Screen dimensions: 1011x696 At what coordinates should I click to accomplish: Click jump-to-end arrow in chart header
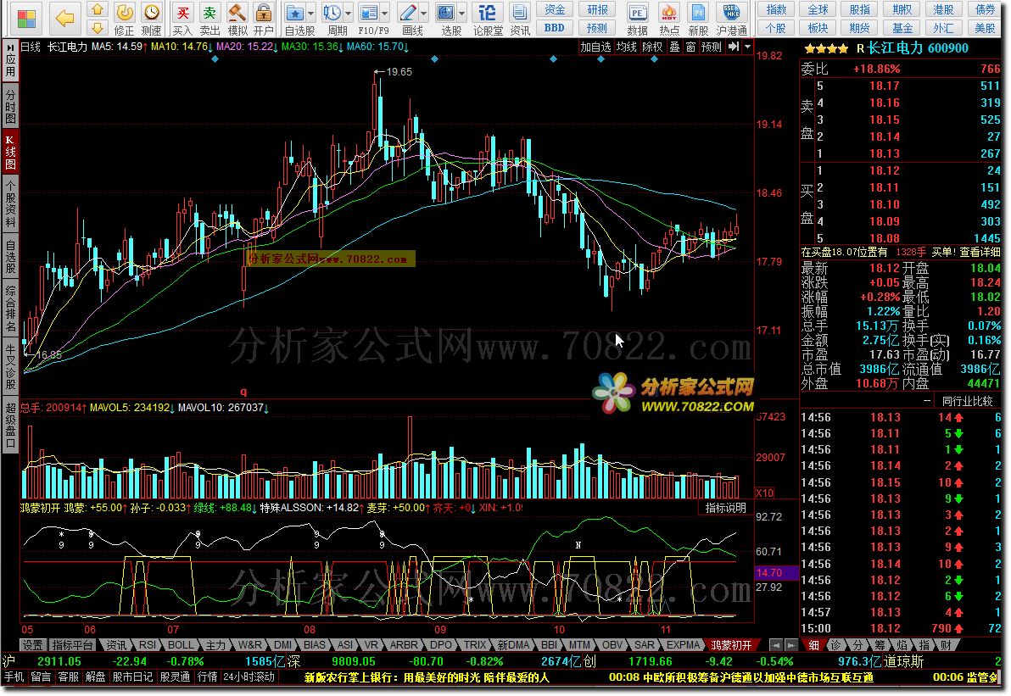click(x=734, y=47)
